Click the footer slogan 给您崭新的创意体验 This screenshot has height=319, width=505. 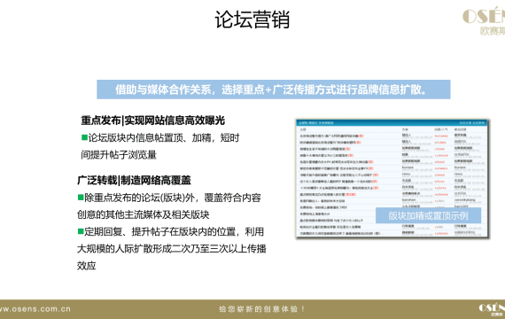[262, 309]
